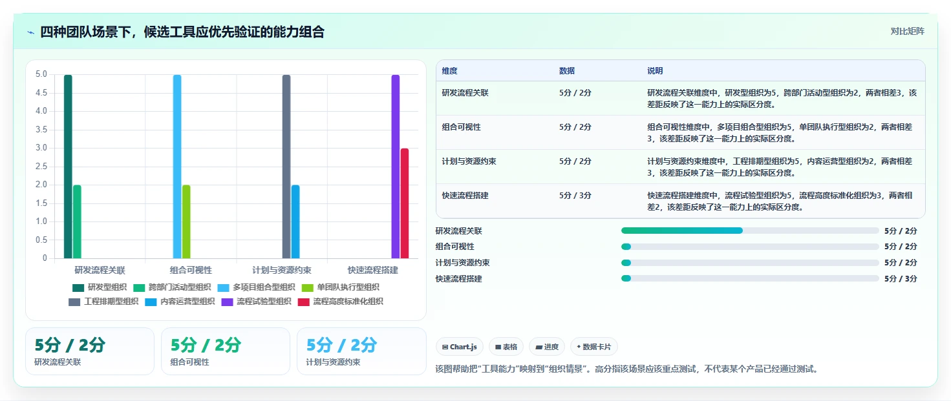The width and height of the screenshot is (951, 401).
Task: Click the 数据 column header
Action: coord(567,71)
